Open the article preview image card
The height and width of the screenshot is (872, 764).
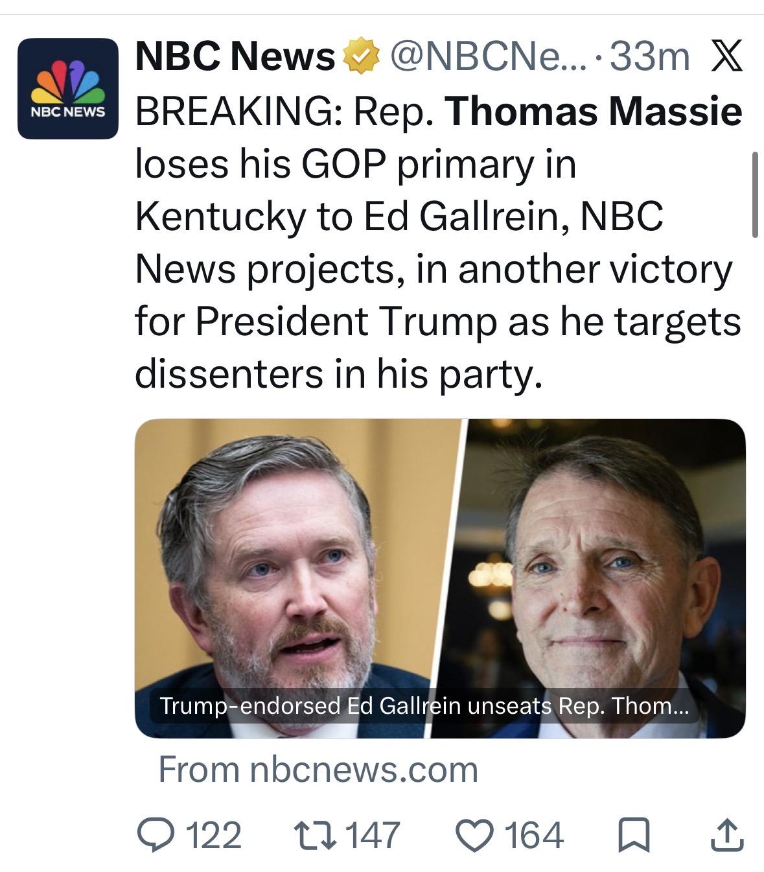[440, 578]
